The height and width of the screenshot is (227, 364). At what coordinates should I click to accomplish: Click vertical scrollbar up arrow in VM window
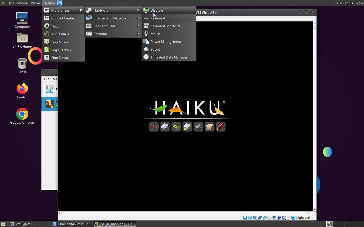[x=315, y=23]
